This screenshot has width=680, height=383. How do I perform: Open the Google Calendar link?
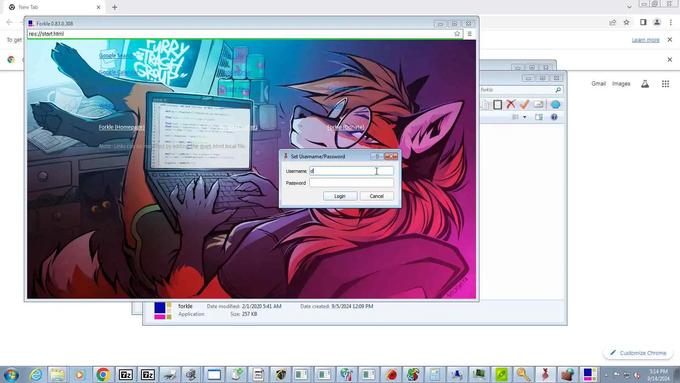119,72
